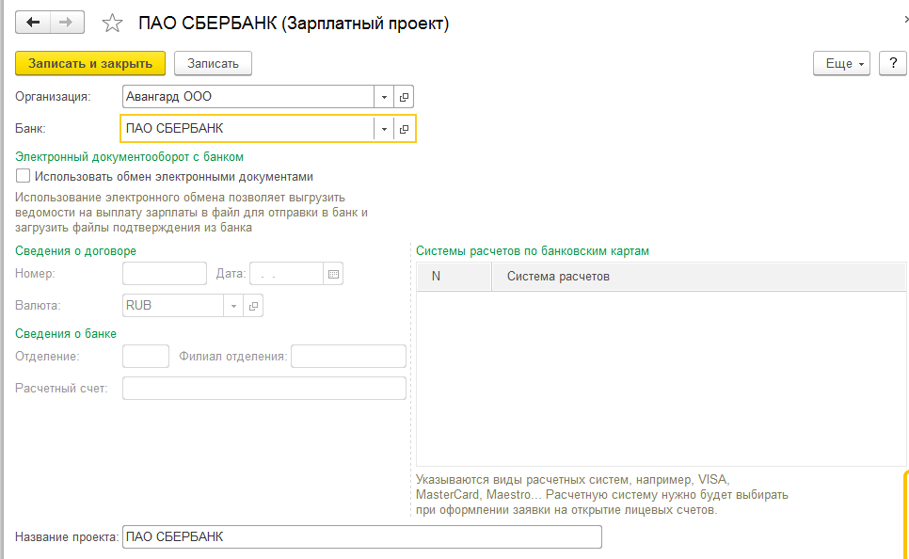This screenshot has width=909, height=559.
Task: Add form to favorites with star icon
Action: point(112,24)
